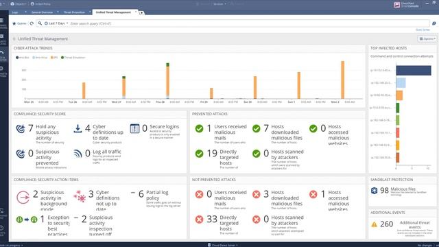Screen dimensions: 439x247
Task: Click Exception to security best practices icon
Action: [x=27, y=220]
